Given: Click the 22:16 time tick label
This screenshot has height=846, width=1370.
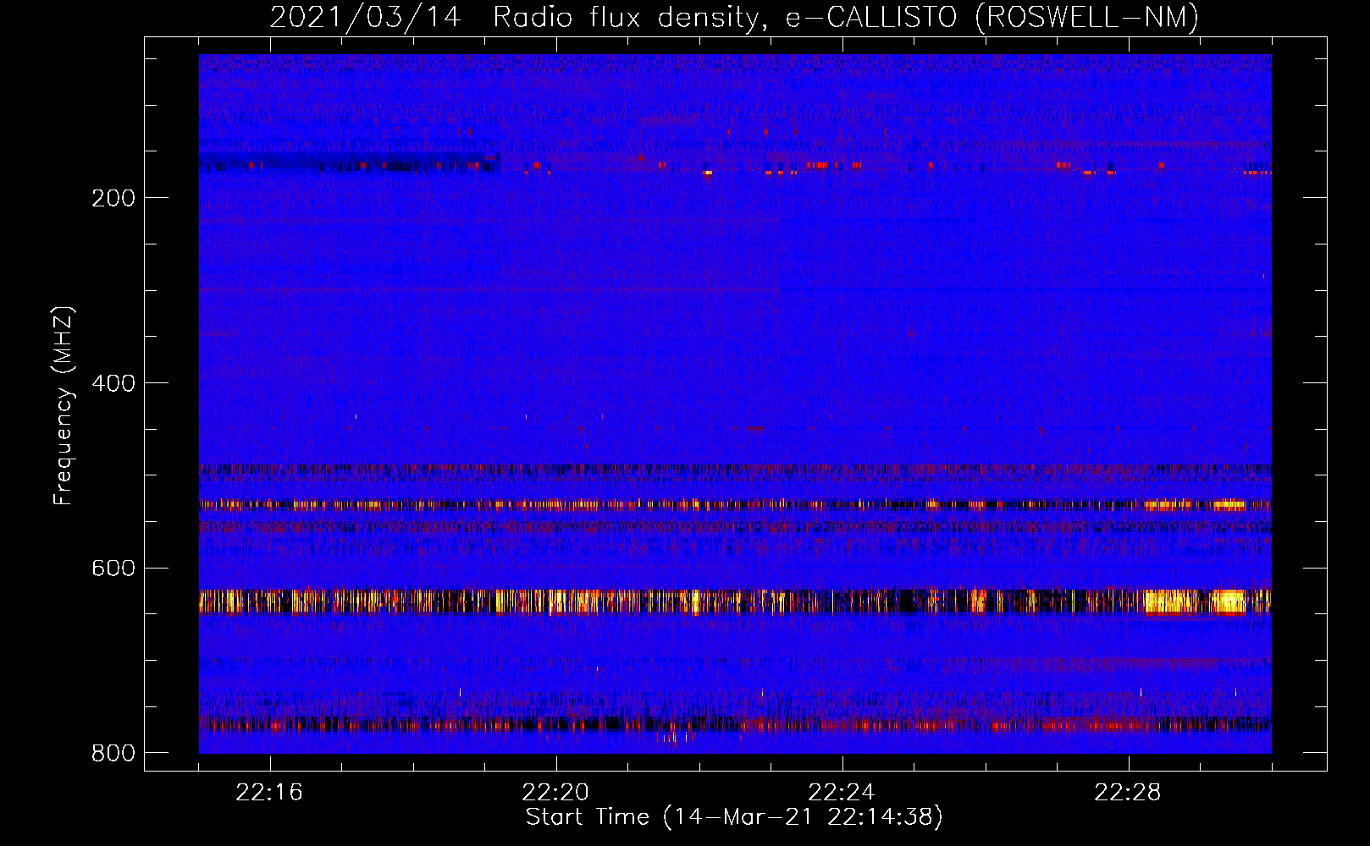Looking at the screenshot, I should pos(269,793).
